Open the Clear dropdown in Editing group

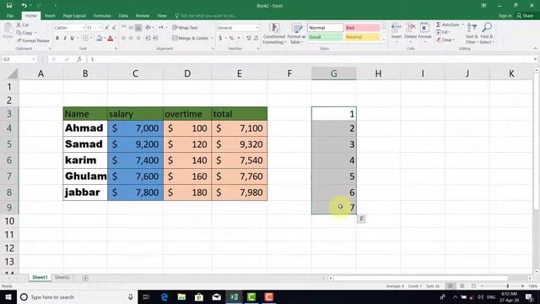pyautogui.click(x=445, y=40)
